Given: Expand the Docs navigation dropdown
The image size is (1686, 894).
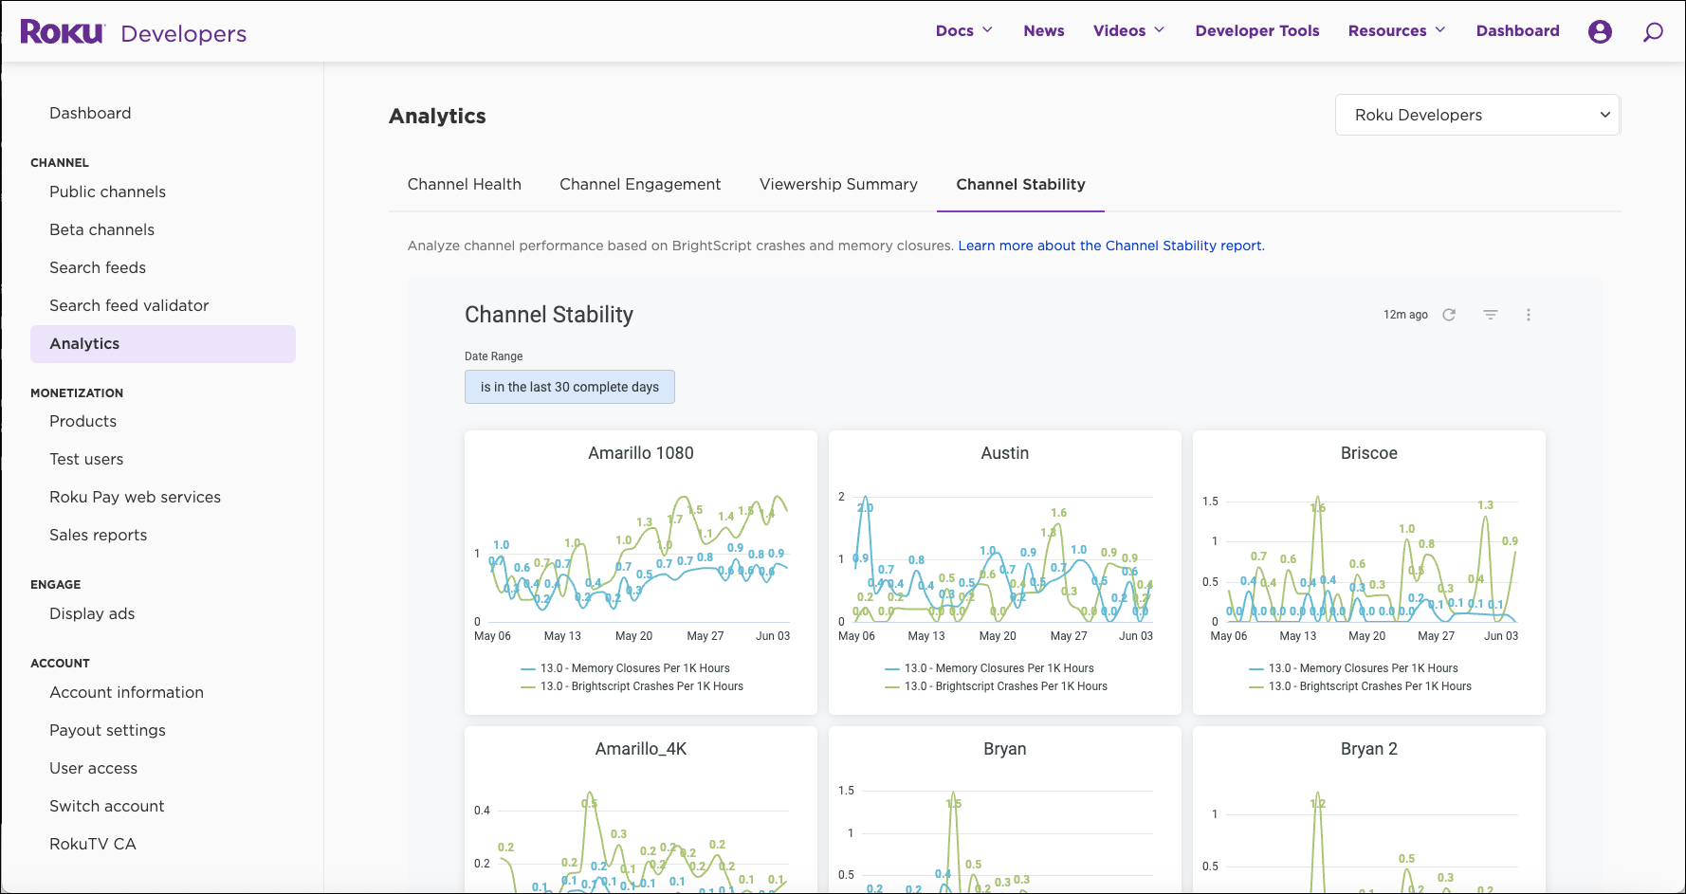Looking at the screenshot, I should [963, 30].
